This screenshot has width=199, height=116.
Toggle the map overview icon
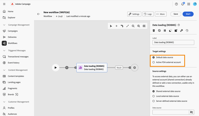pos(144,26)
